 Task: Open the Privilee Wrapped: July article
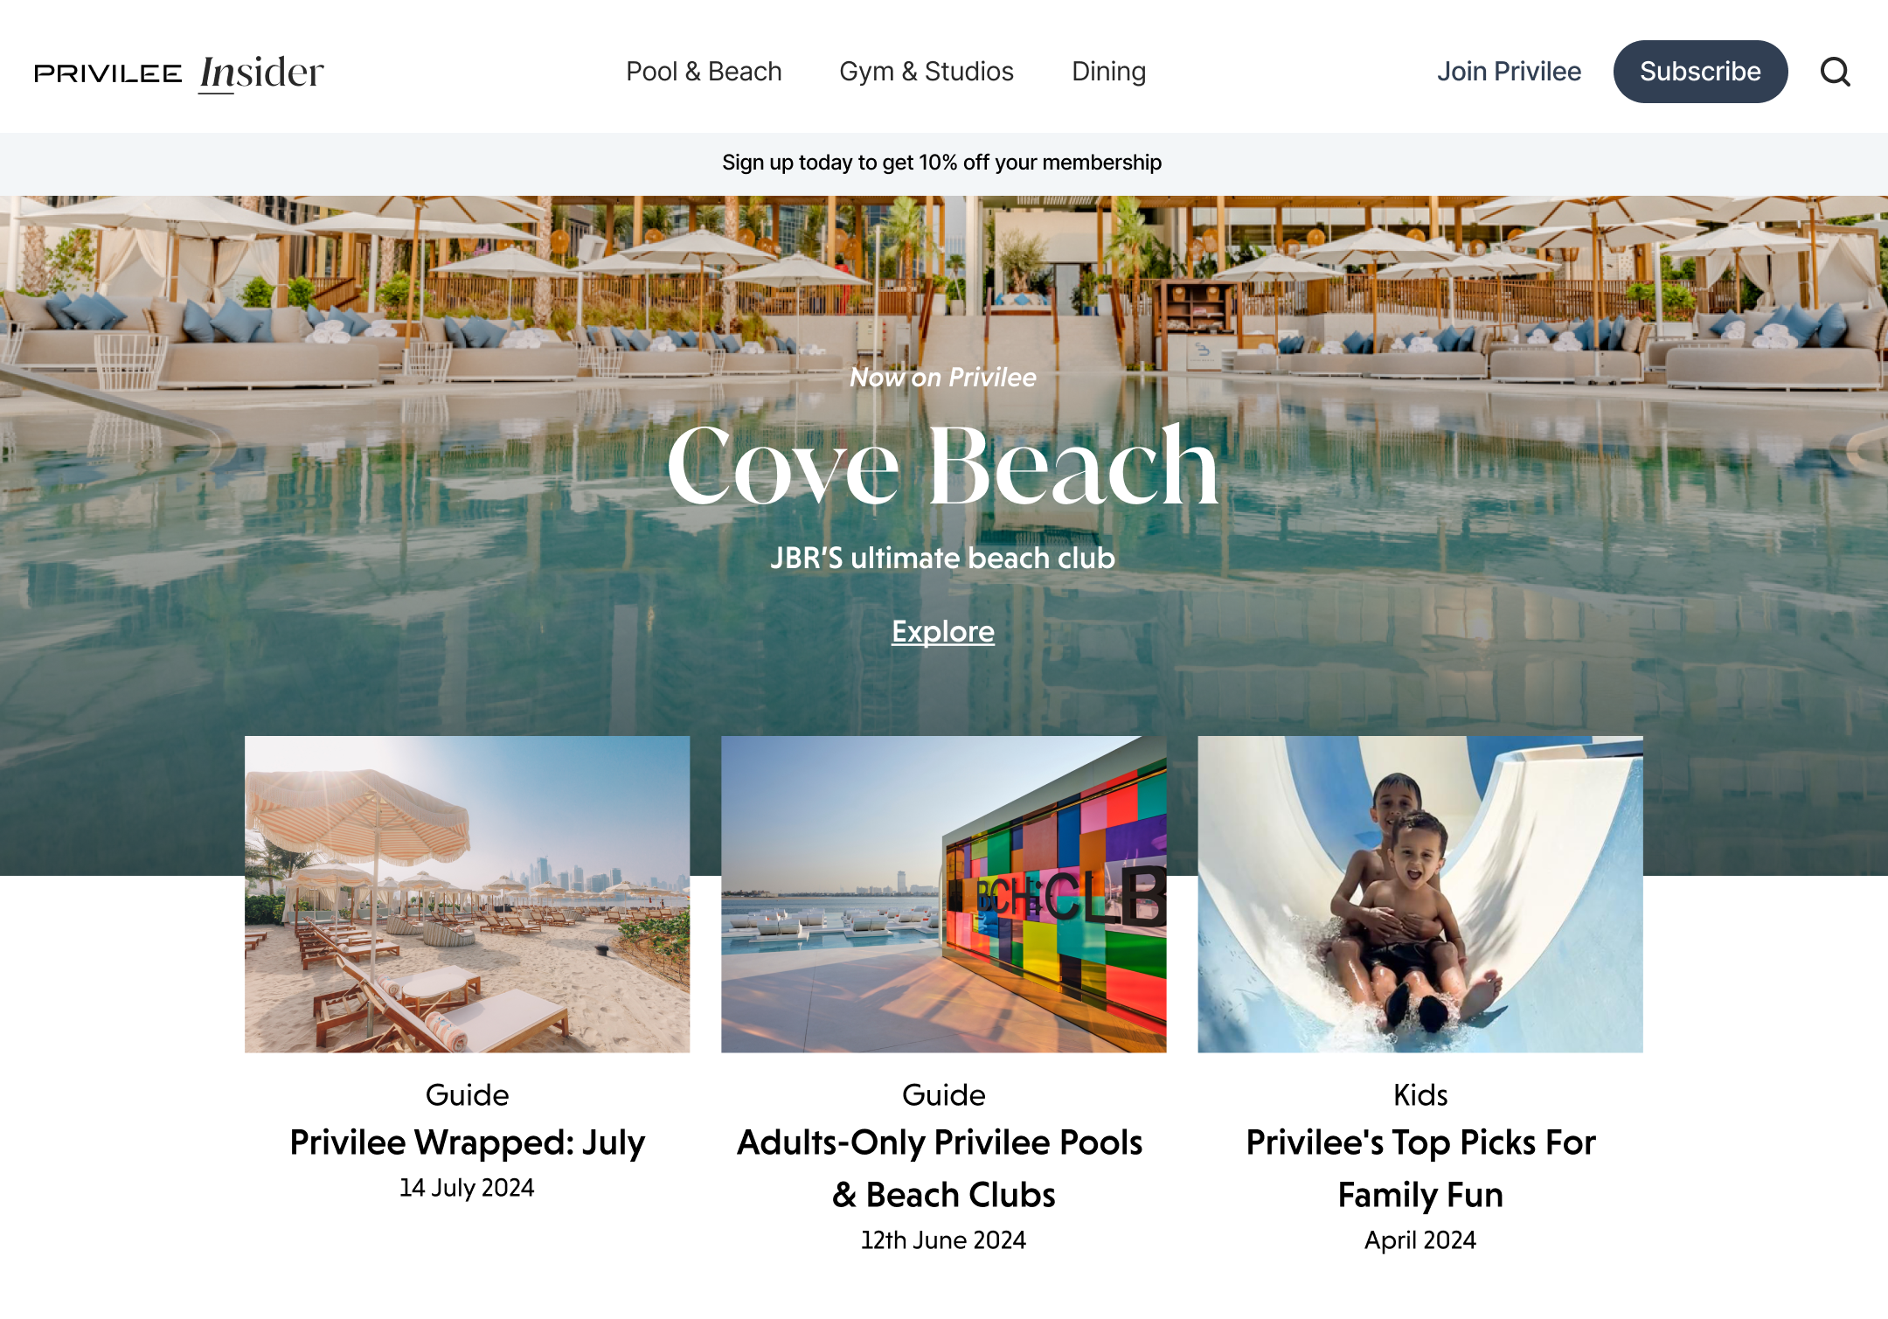tap(467, 1142)
